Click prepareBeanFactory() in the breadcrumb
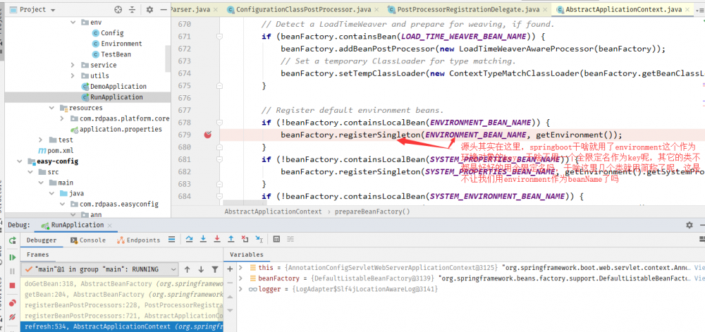Image resolution: width=705 pixels, height=332 pixels. tap(372, 211)
